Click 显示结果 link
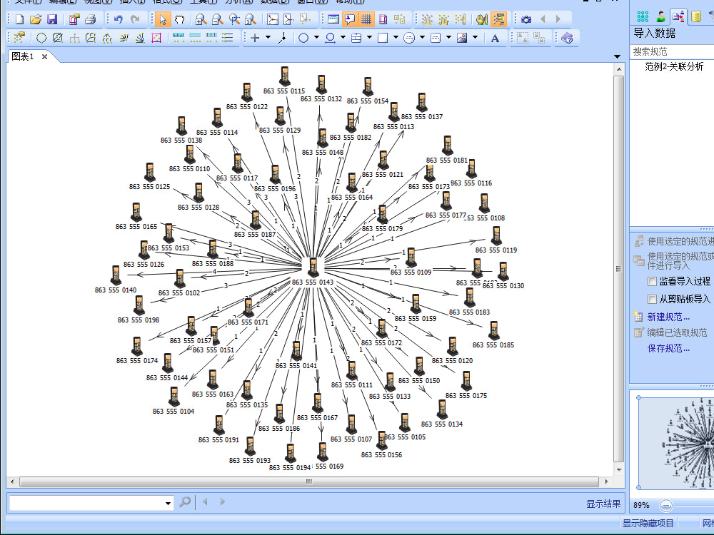714x535 pixels. pyautogui.click(x=603, y=504)
